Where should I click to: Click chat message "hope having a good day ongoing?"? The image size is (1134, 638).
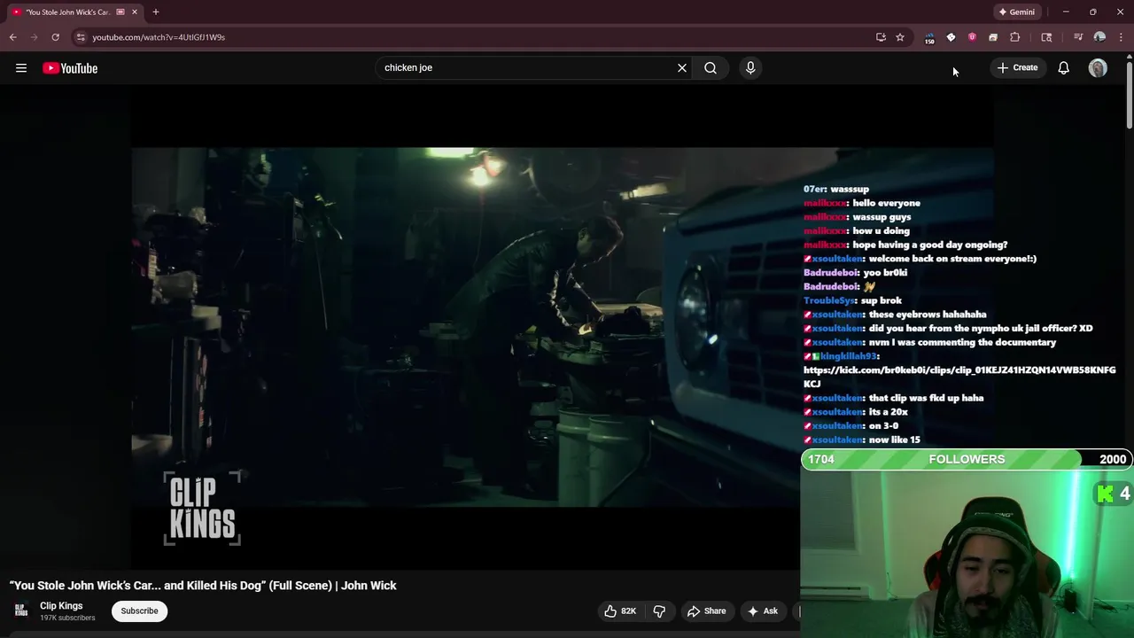(x=930, y=245)
